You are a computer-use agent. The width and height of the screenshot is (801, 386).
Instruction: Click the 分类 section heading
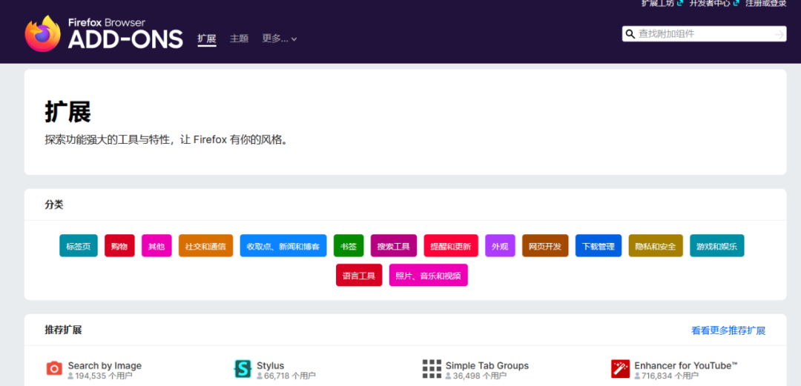(54, 204)
